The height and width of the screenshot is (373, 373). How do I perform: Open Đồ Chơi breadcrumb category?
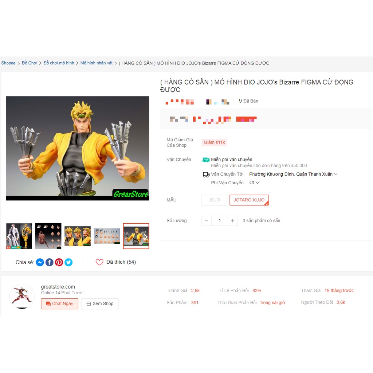(x=30, y=63)
